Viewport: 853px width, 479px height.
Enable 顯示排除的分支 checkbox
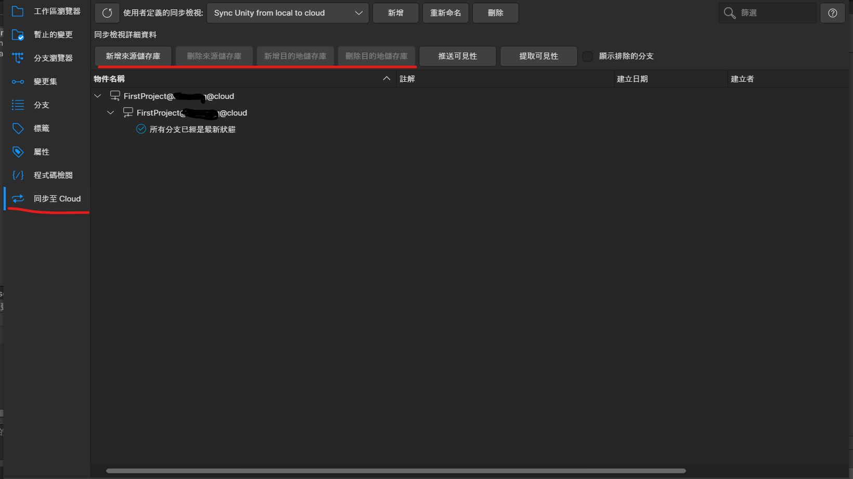click(x=588, y=56)
